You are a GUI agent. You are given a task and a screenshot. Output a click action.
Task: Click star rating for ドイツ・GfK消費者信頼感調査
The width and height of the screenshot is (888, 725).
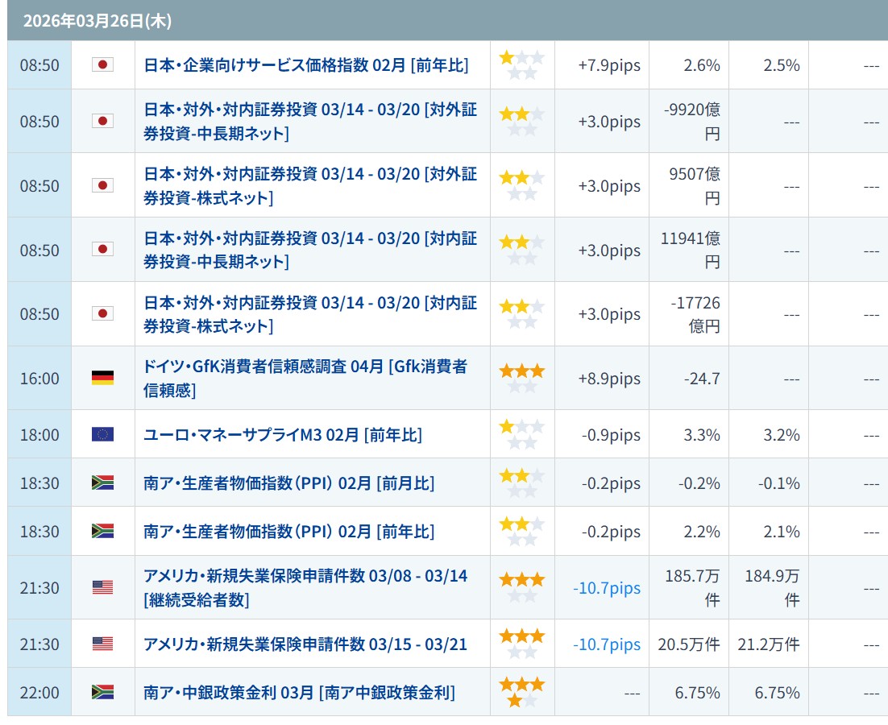click(521, 378)
